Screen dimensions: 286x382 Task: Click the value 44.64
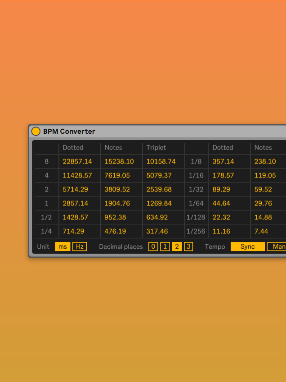point(221,203)
